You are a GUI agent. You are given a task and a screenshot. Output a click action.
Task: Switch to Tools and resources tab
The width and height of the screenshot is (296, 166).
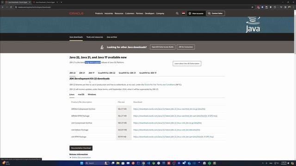tap(94, 37)
